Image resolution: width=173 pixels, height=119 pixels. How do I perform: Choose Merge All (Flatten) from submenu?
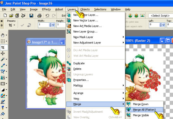(x=145, y=110)
